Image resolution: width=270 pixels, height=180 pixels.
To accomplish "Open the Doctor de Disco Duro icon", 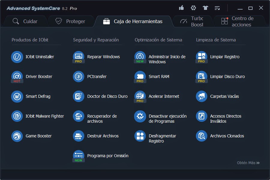I will [x=79, y=97].
